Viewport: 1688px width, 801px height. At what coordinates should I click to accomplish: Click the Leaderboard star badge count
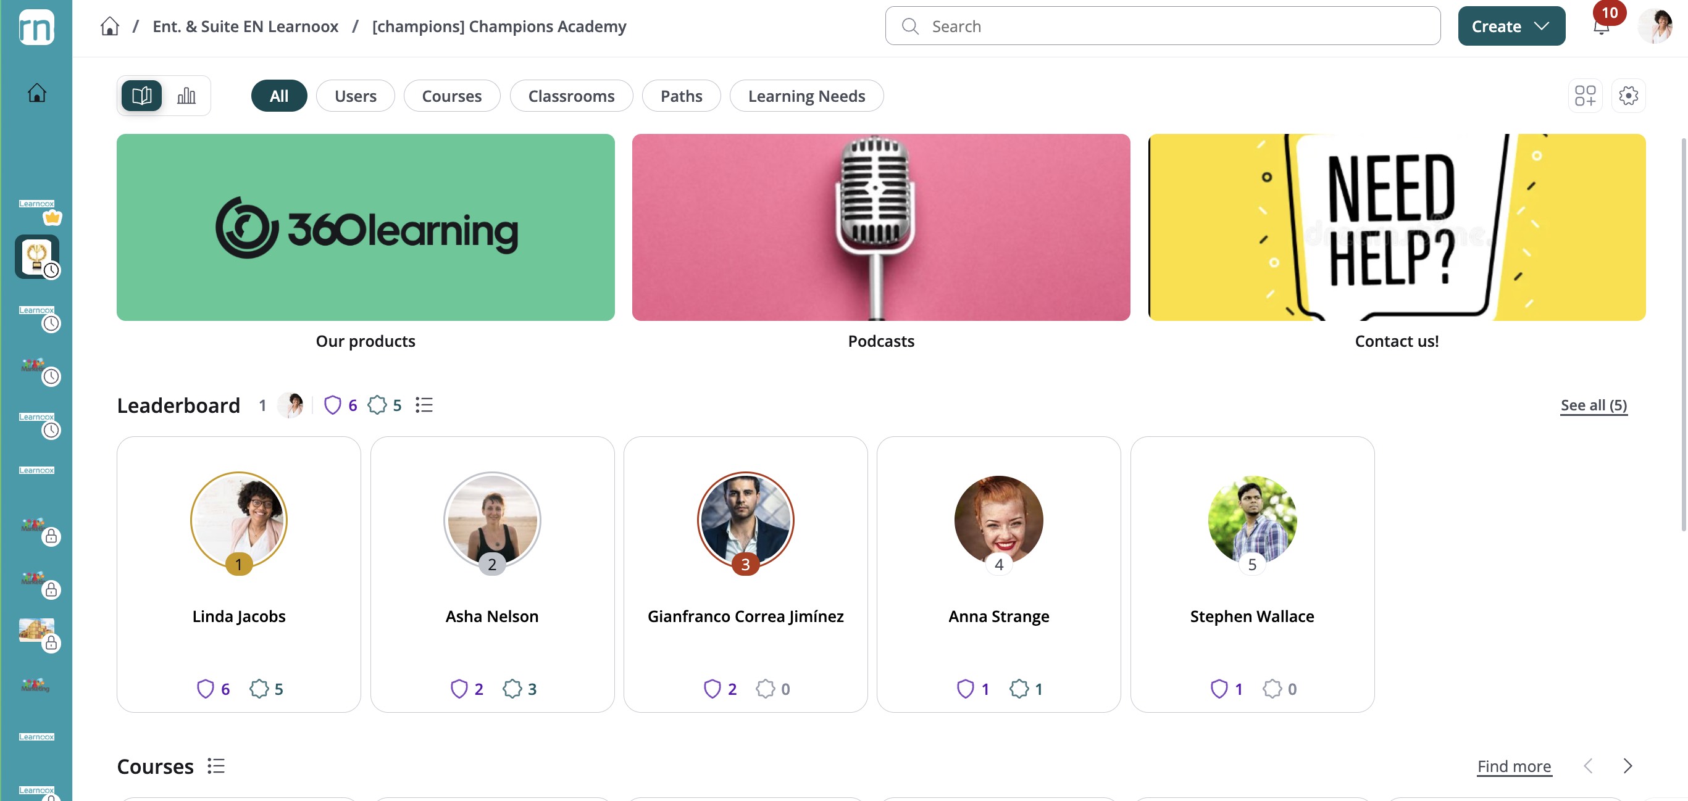pos(385,405)
